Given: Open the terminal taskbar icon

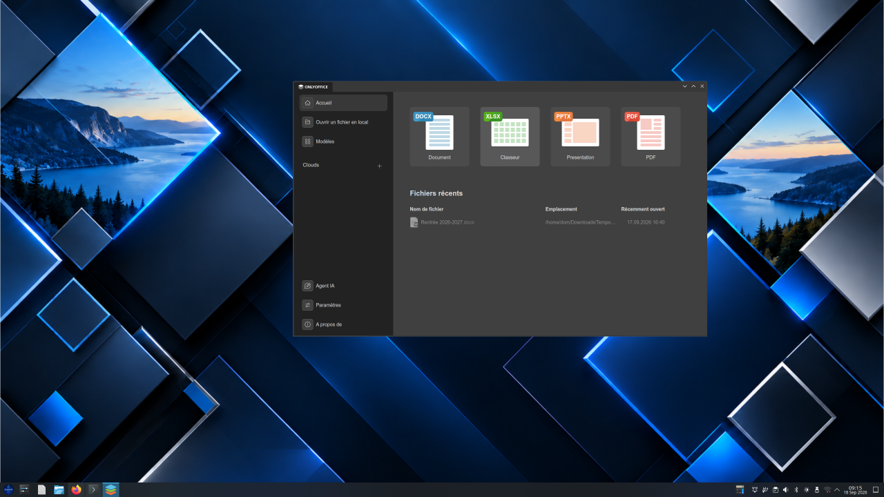Looking at the screenshot, I should pyautogui.click(x=93, y=489).
